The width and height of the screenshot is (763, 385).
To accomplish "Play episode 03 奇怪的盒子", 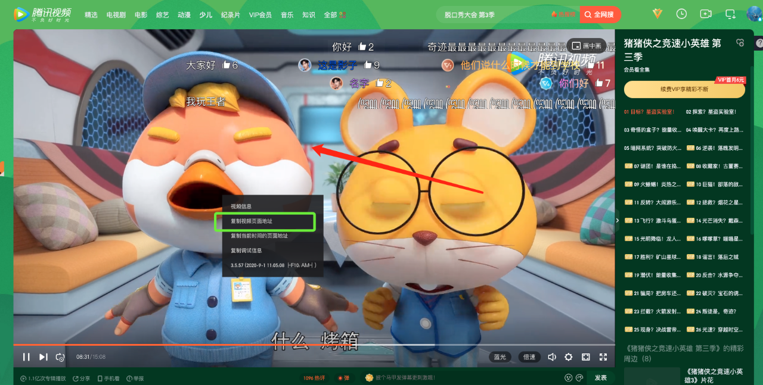I will click(653, 130).
